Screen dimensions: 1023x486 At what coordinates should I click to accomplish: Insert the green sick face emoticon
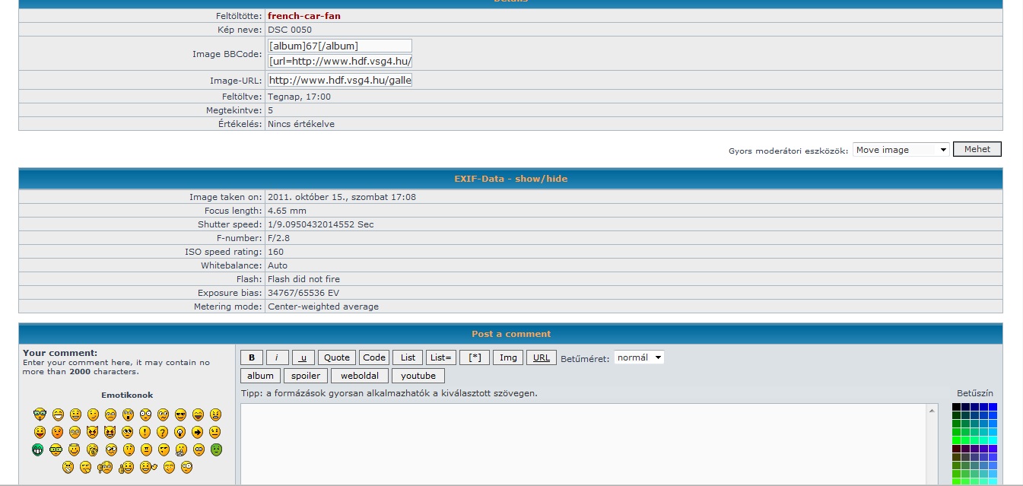(216, 449)
